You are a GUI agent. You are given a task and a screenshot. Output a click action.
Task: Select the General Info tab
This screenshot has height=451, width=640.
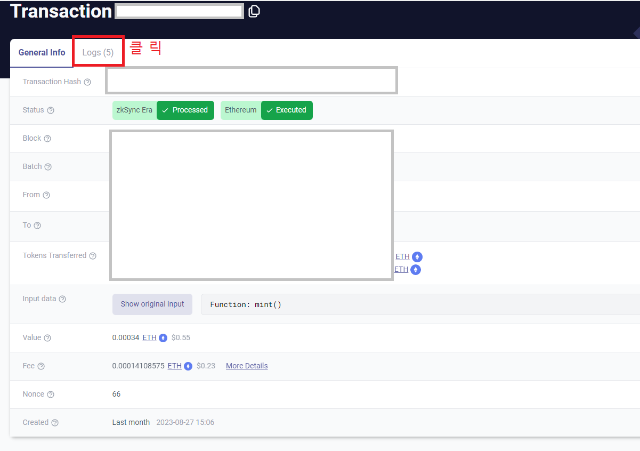[x=42, y=52]
